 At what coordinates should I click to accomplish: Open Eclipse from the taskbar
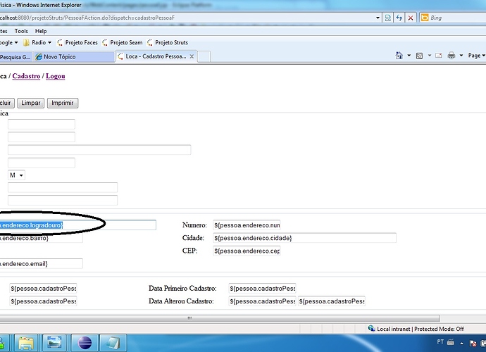pyautogui.click(x=85, y=343)
